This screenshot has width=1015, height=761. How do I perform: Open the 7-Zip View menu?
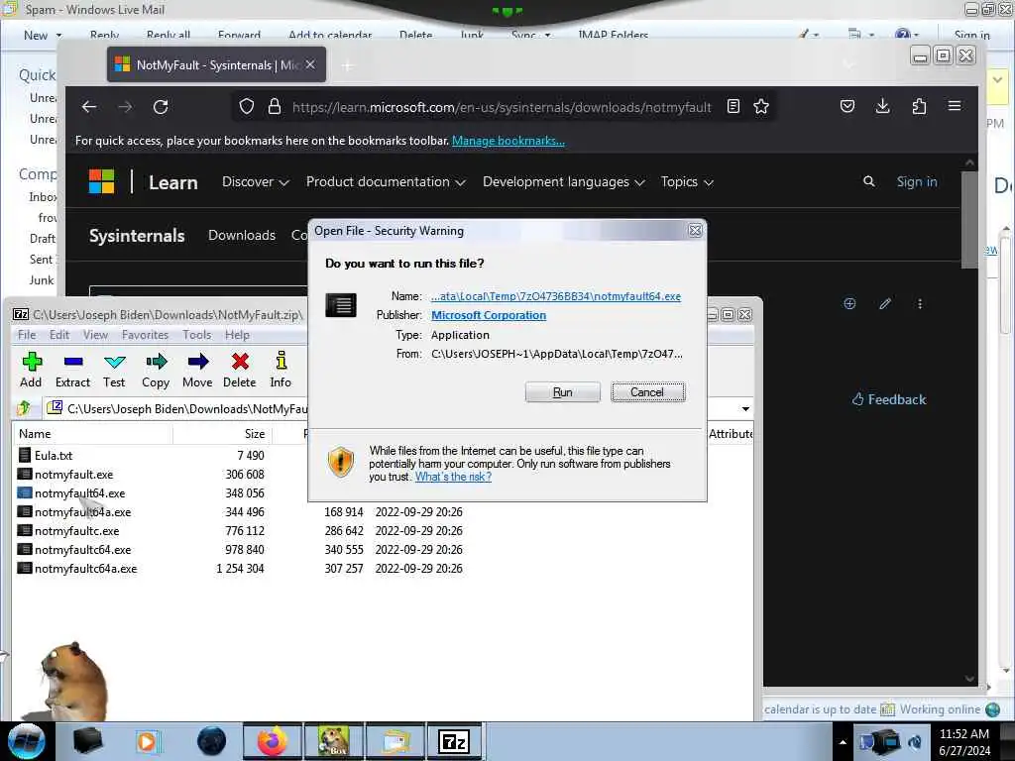[95, 335]
